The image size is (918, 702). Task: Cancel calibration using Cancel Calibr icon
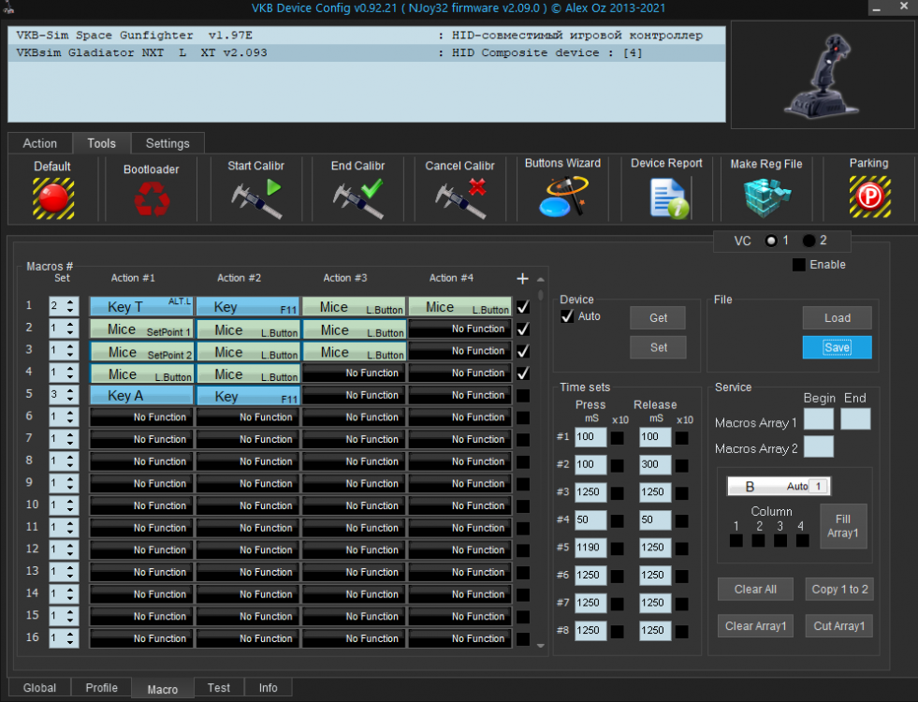pyautogui.click(x=459, y=198)
